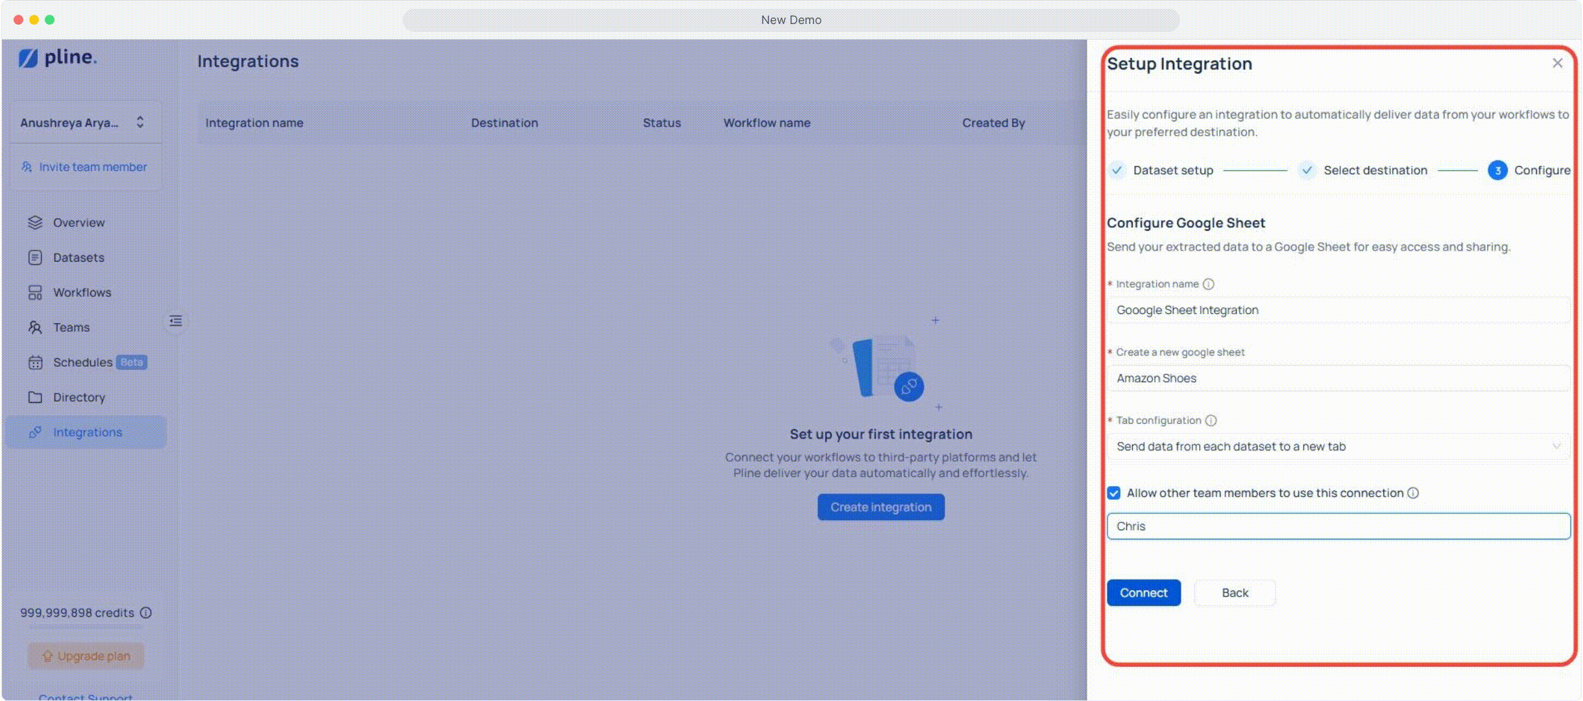Click the Integration name text field
The width and height of the screenshot is (1583, 701).
coord(1338,310)
